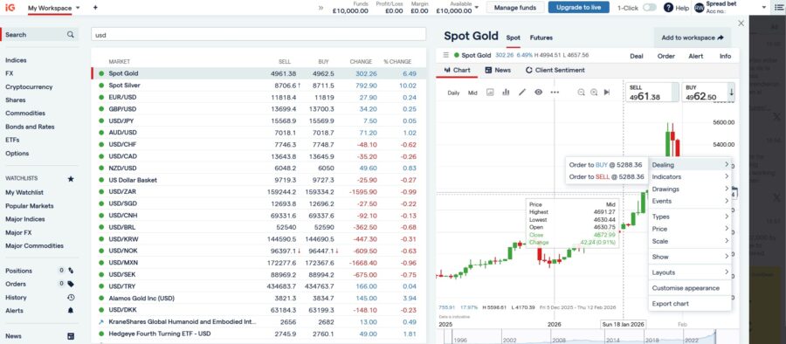Open the Show submenu

pyautogui.click(x=690, y=257)
